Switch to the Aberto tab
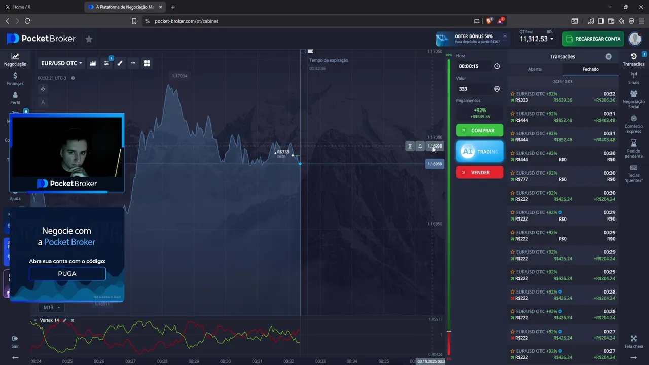The height and width of the screenshot is (365, 649). (x=535, y=69)
